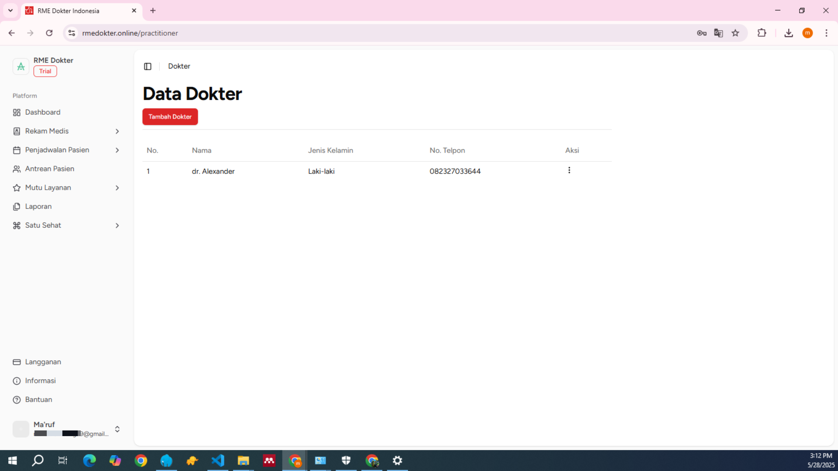Click the RME Dokter logo icon

pos(21,66)
